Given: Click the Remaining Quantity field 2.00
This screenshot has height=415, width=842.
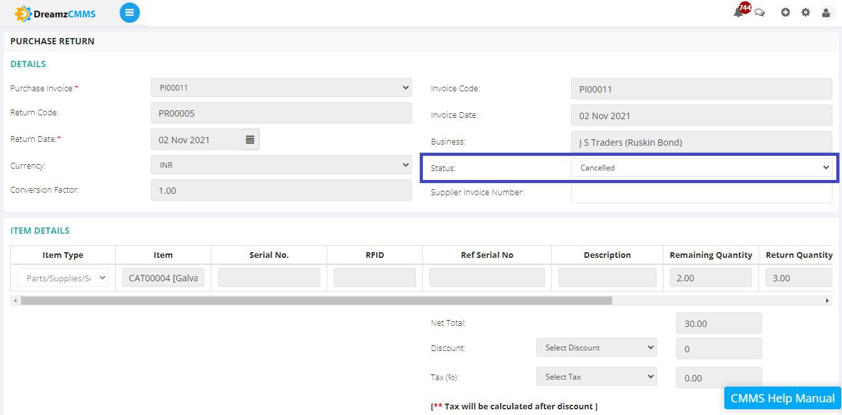Looking at the screenshot, I should [x=711, y=278].
